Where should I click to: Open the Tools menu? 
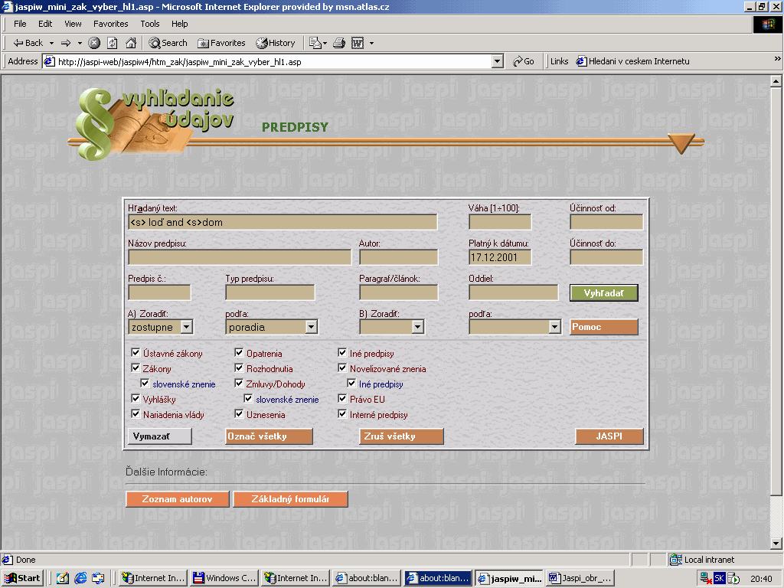click(149, 24)
